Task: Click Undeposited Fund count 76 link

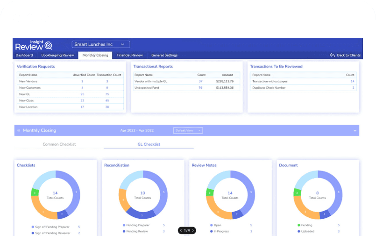Action: point(200,88)
